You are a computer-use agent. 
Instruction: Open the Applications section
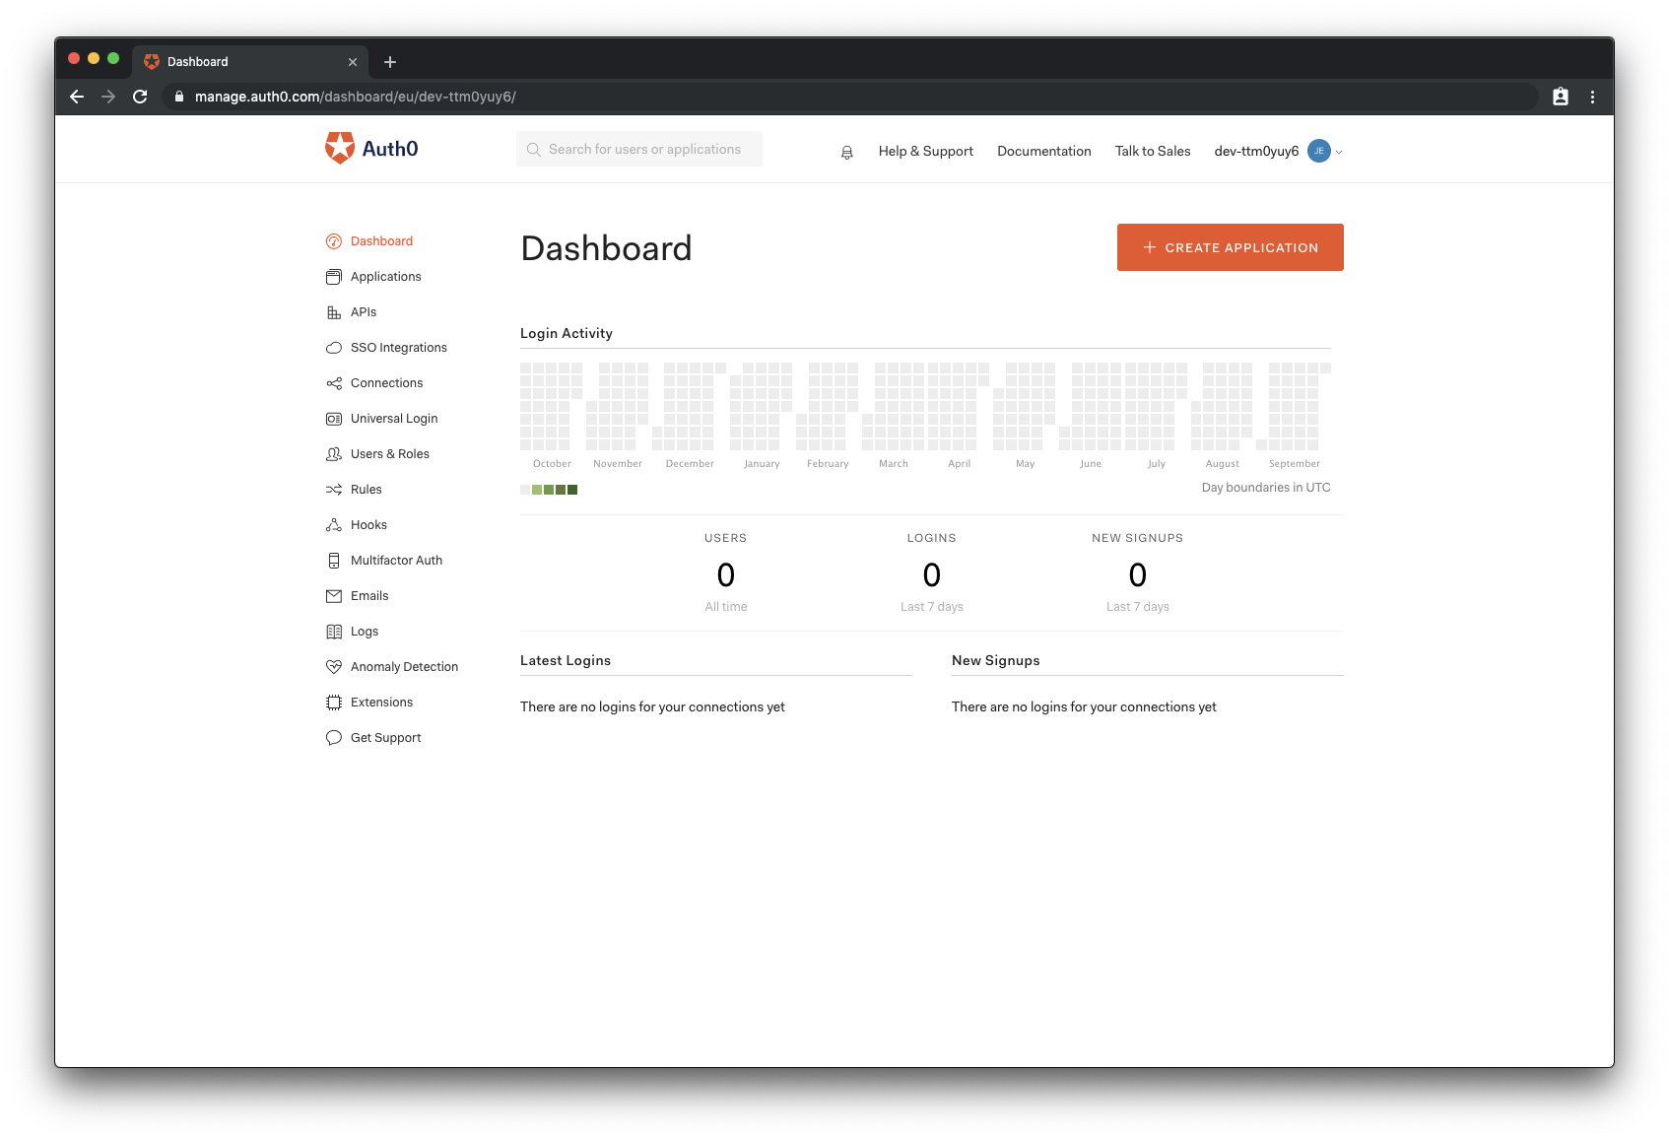tap(386, 276)
